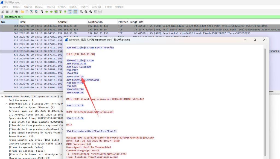
Task: Select 'Encapsulation type: Ethernet (1)' line
Action: click(x=32, y=107)
